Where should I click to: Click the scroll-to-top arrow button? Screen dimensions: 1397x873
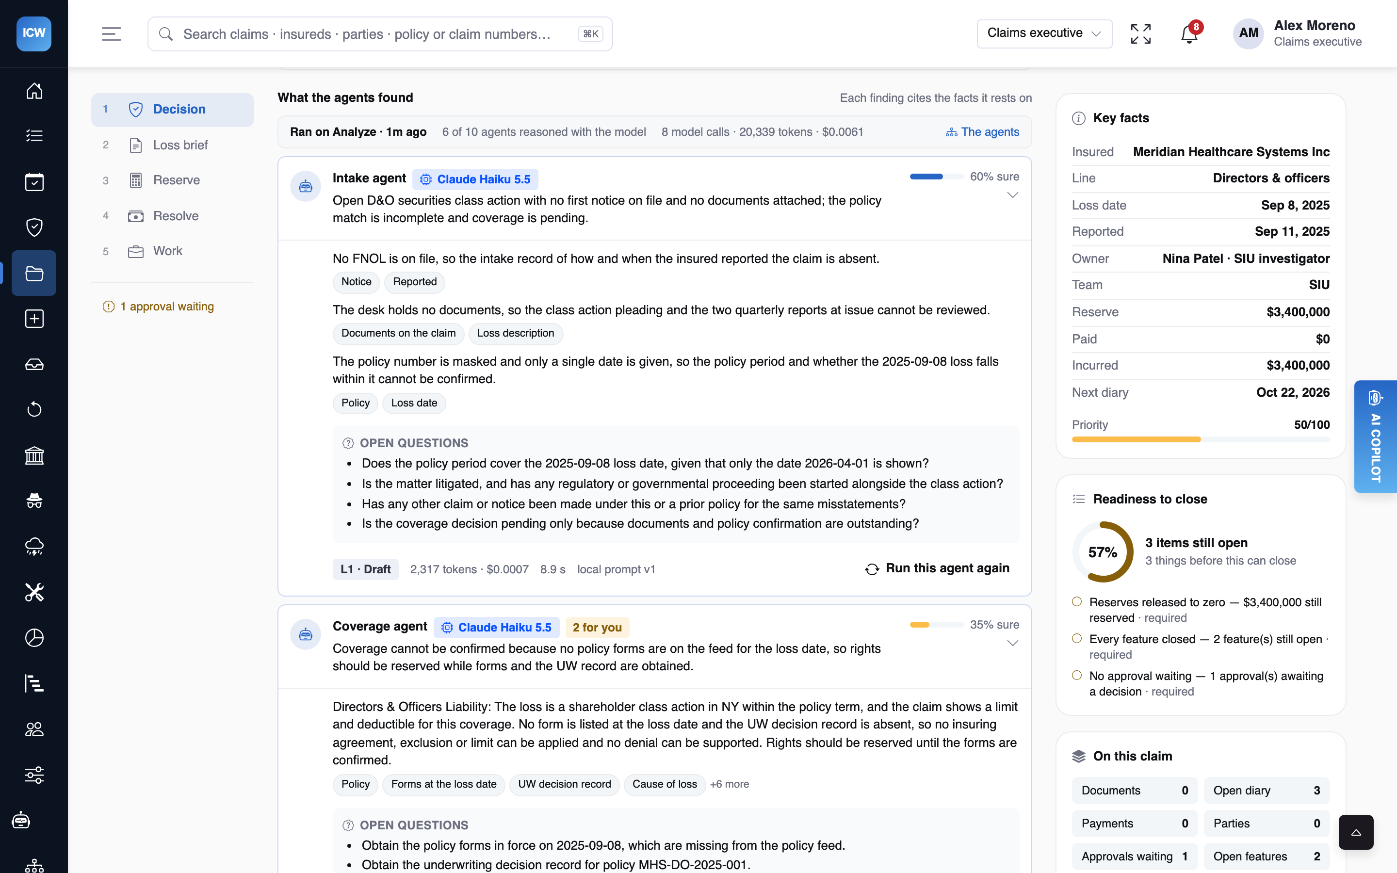click(1356, 832)
